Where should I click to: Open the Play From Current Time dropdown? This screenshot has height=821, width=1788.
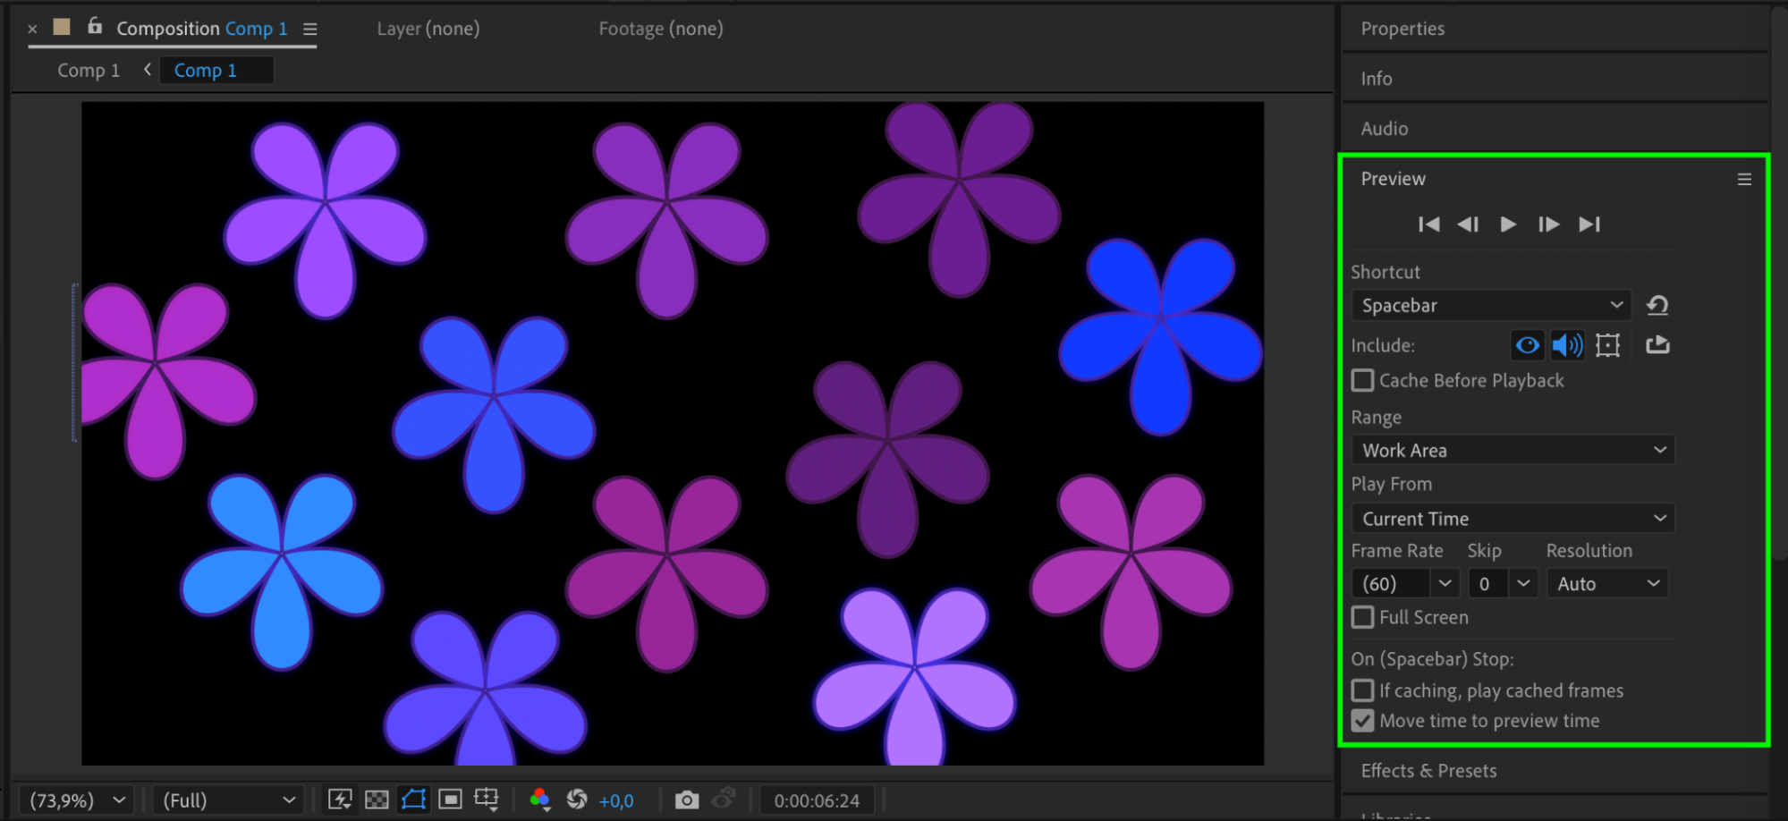pyautogui.click(x=1513, y=519)
